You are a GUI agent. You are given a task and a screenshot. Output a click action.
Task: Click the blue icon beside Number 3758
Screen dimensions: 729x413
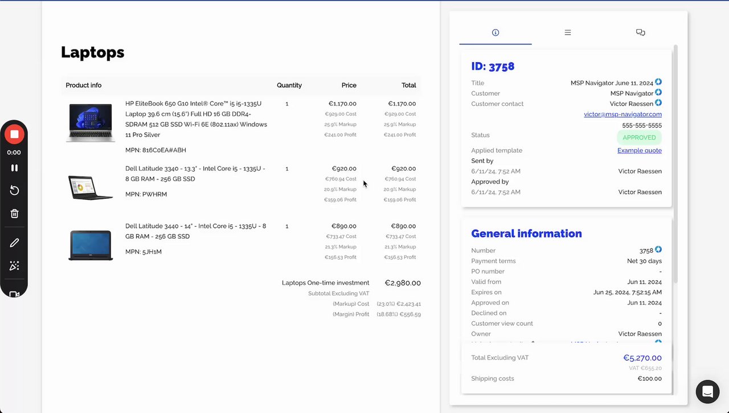658,250
